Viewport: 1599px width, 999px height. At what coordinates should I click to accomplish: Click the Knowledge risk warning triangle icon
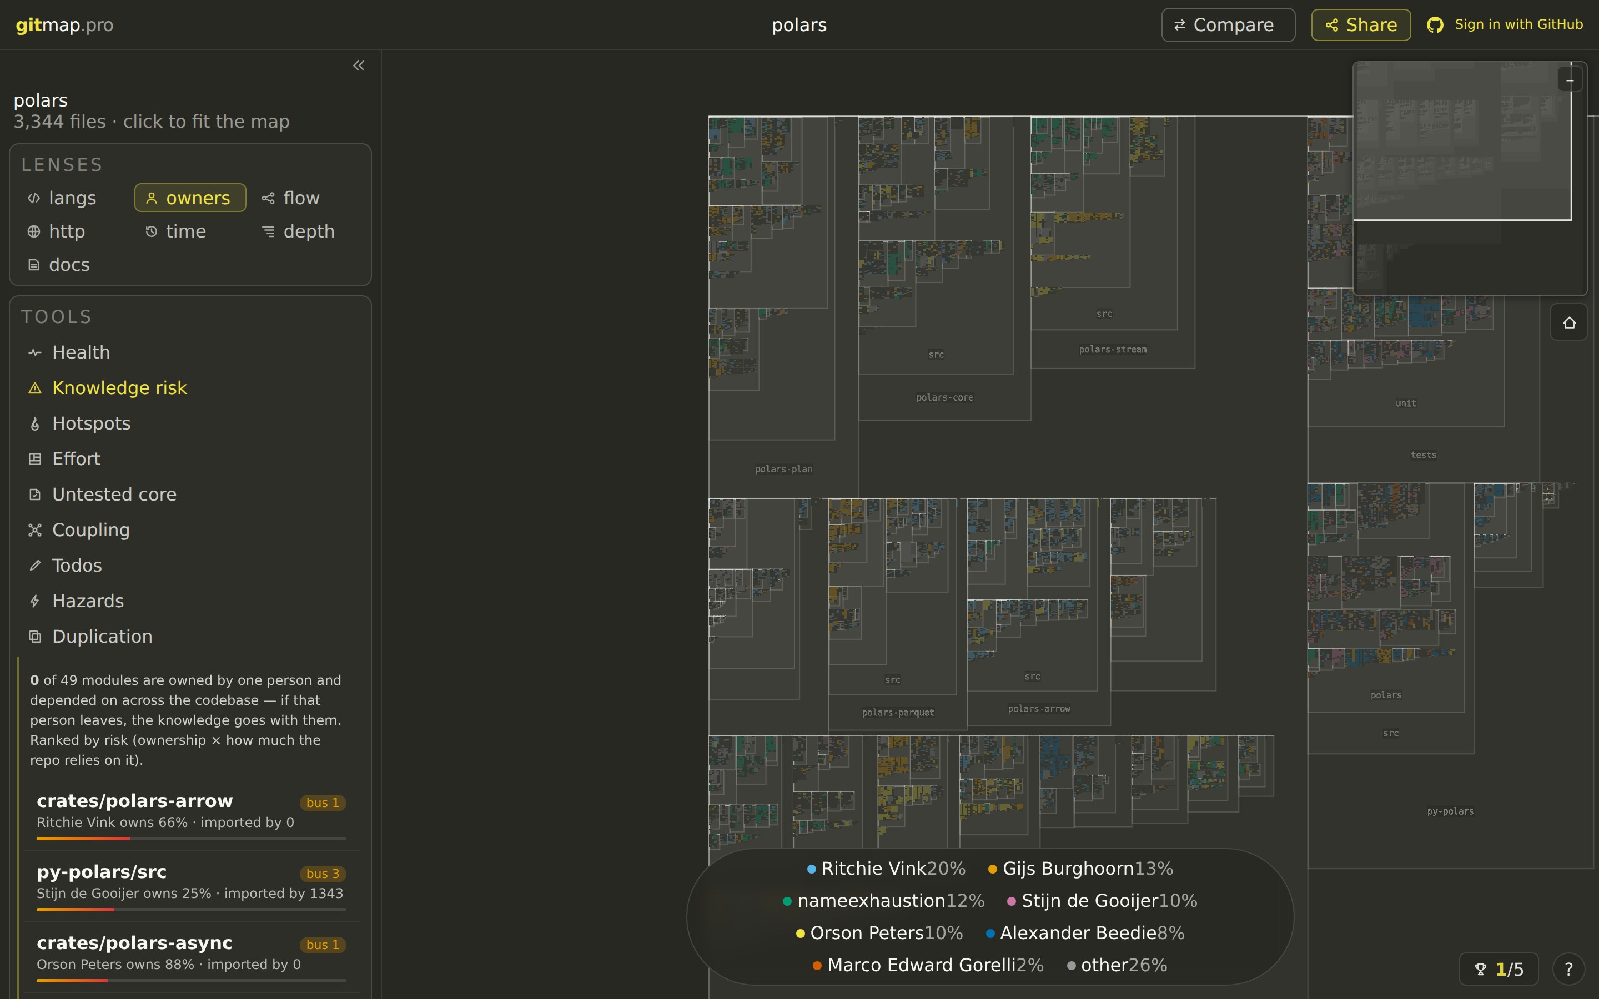[35, 388]
